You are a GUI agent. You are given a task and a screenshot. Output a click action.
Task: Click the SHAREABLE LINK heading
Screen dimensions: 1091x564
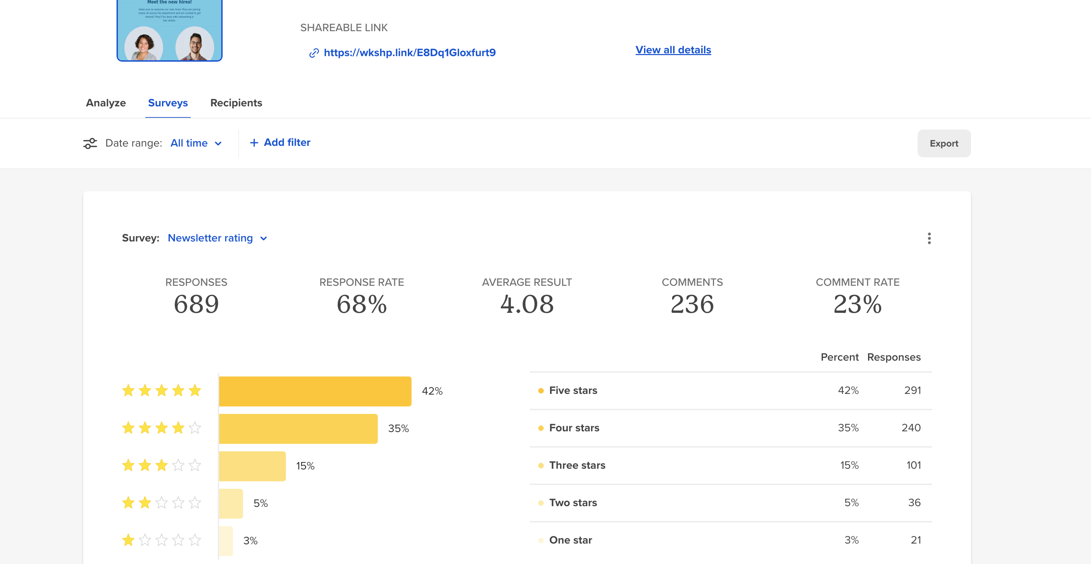click(x=344, y=27)
